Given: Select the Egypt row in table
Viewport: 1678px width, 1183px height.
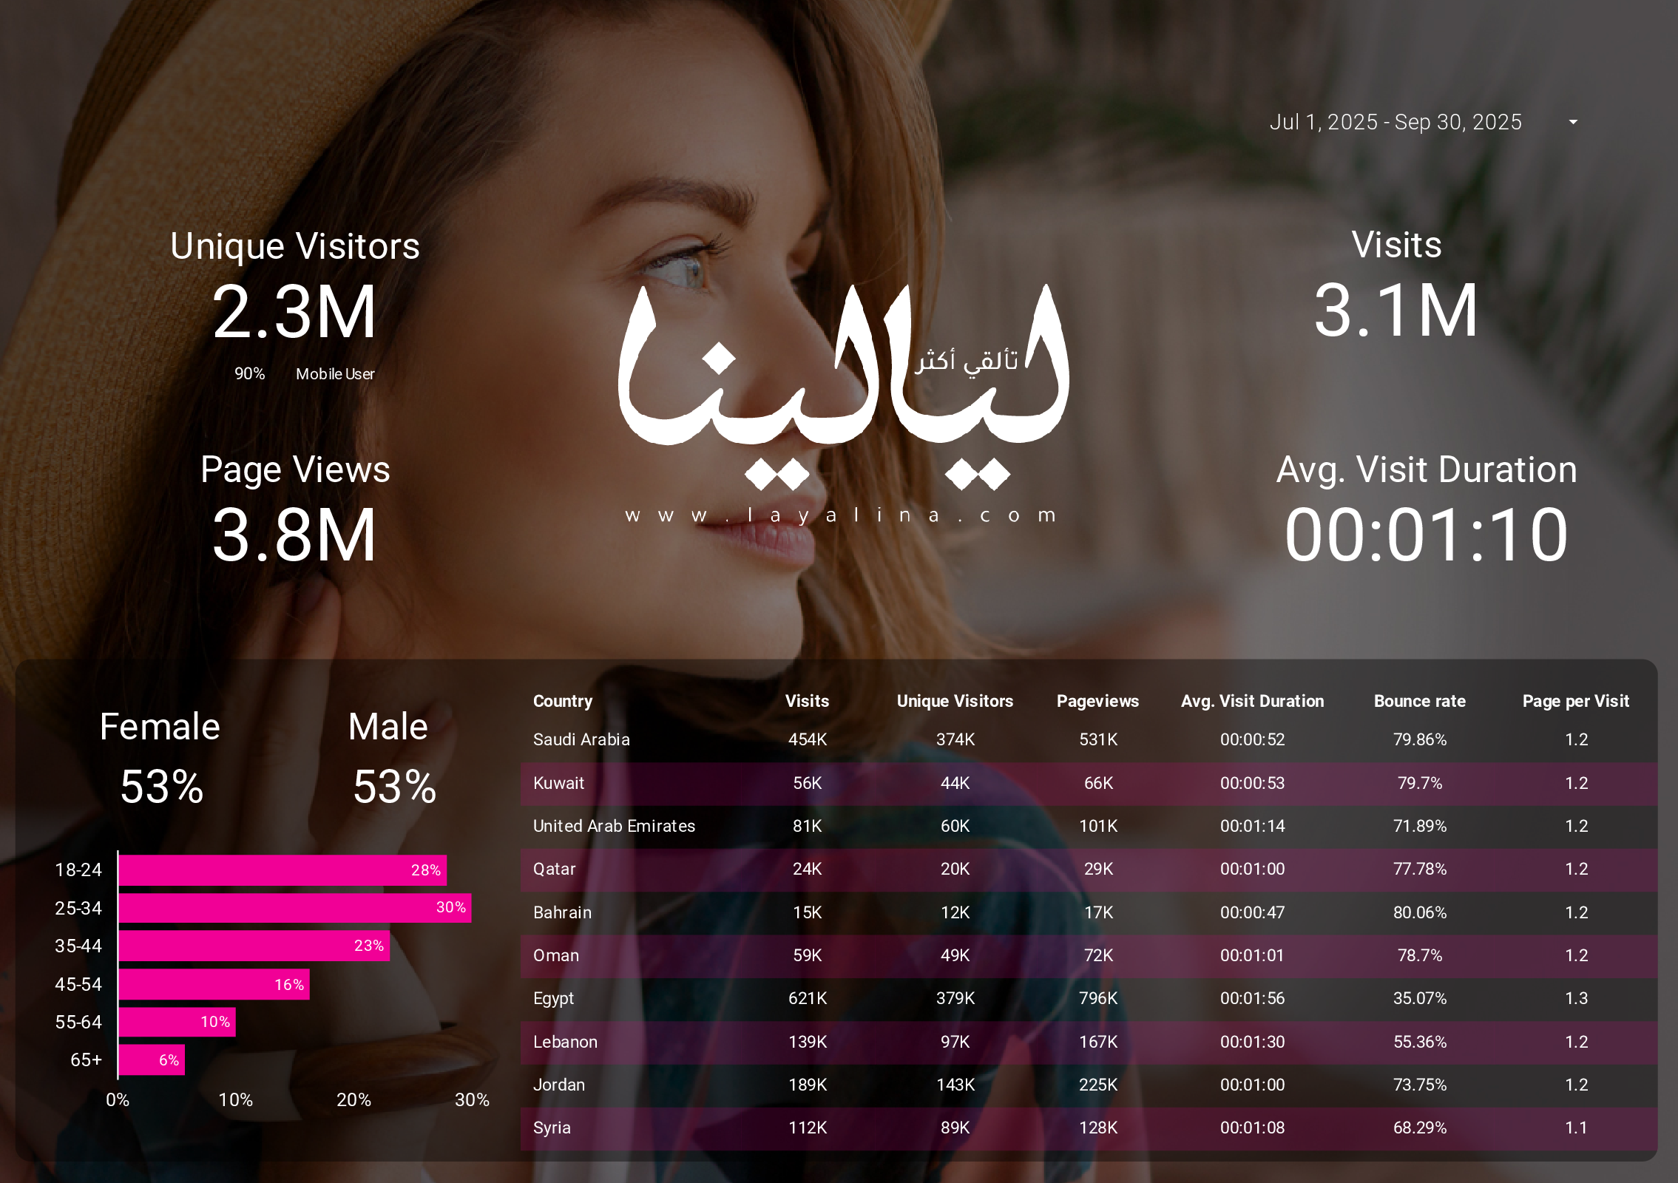Looking at the screenshot, I should pos(553,998).
